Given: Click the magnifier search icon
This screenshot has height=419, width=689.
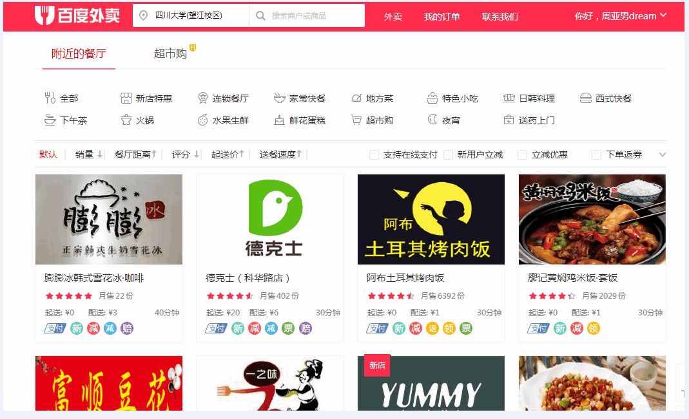Looking at the screenshot, I should [260, 16].
